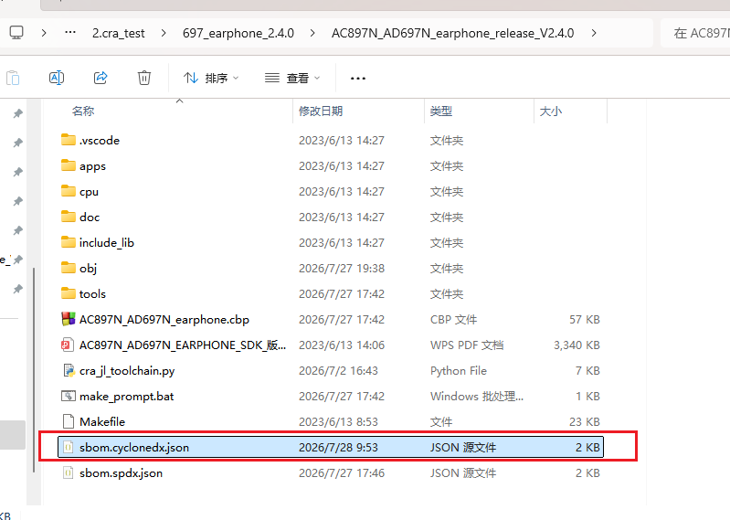Click the Python icon of cra_jl_toolchain.py
Screen dimensions: 730x520
(69, 370)
